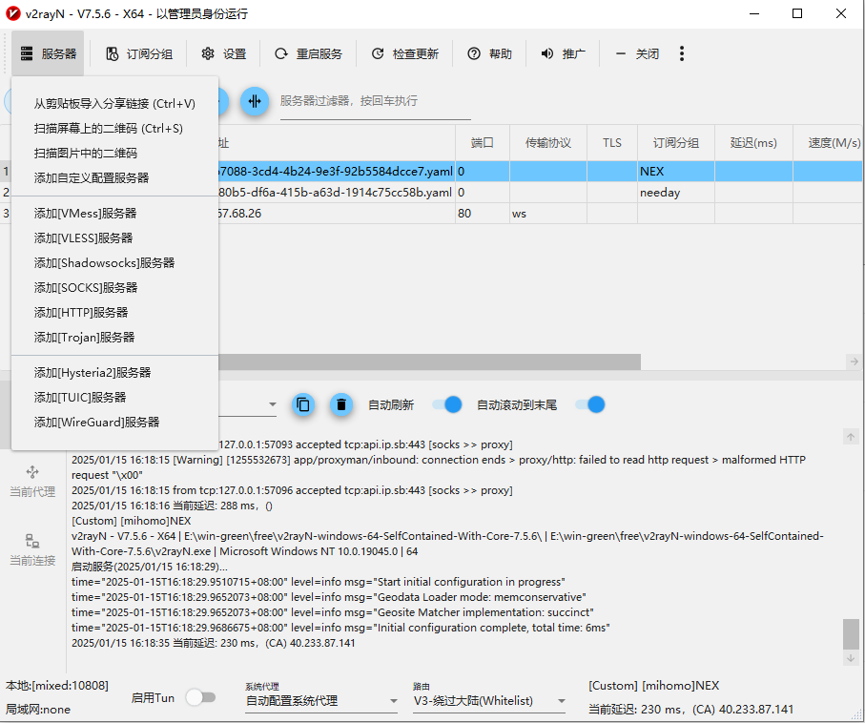Open the 订阅分组 subscription group button
This screenshot has width=865, height=723.
pyautogui.click(x=139, y=54)
